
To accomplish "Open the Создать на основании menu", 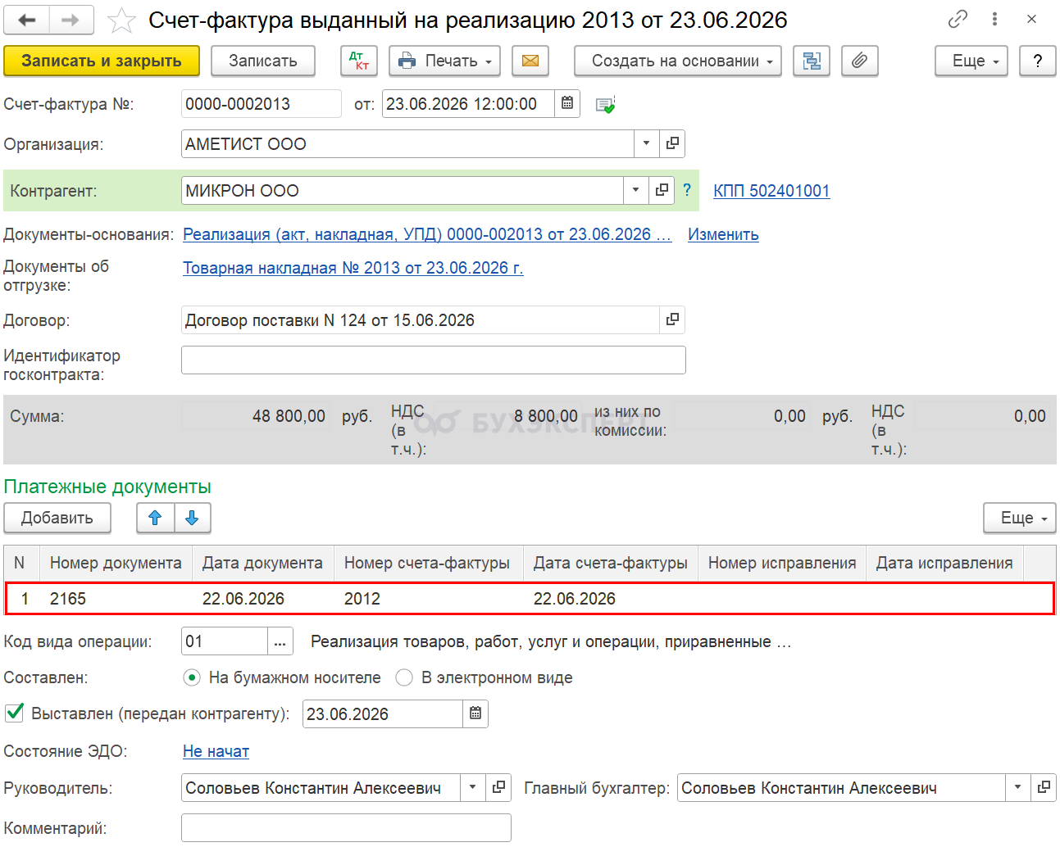I will (x=677, y=61).
